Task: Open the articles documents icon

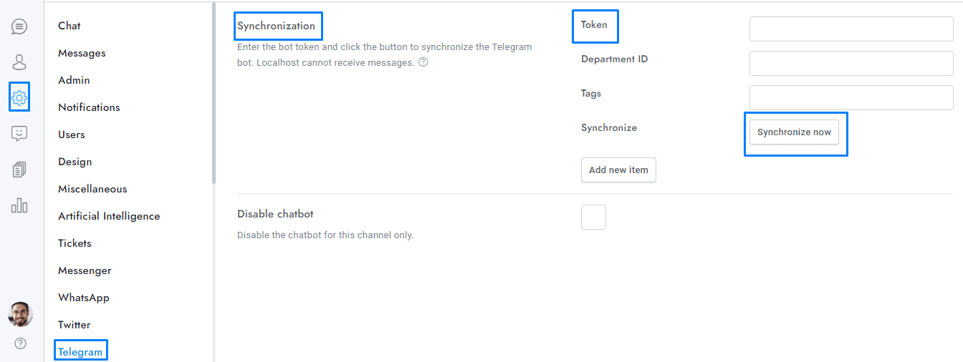Action: point(19,170)
